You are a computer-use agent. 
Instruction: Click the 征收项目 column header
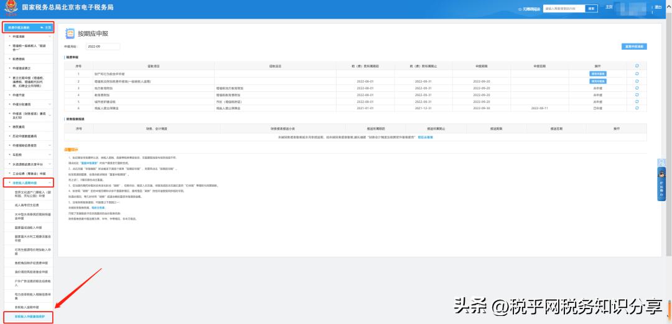tap(154, 66)
